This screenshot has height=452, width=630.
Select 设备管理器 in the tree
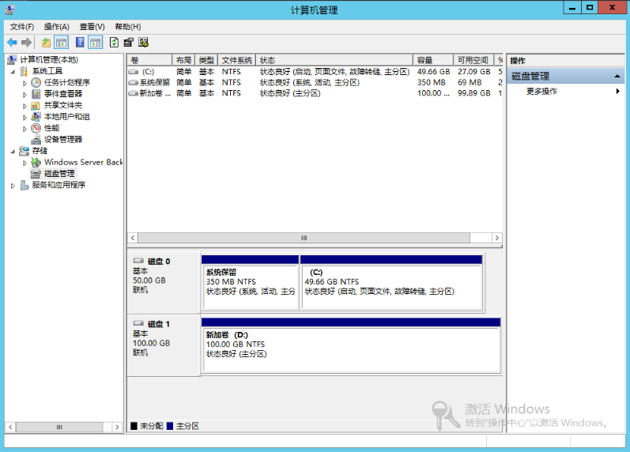pos(63,139)
